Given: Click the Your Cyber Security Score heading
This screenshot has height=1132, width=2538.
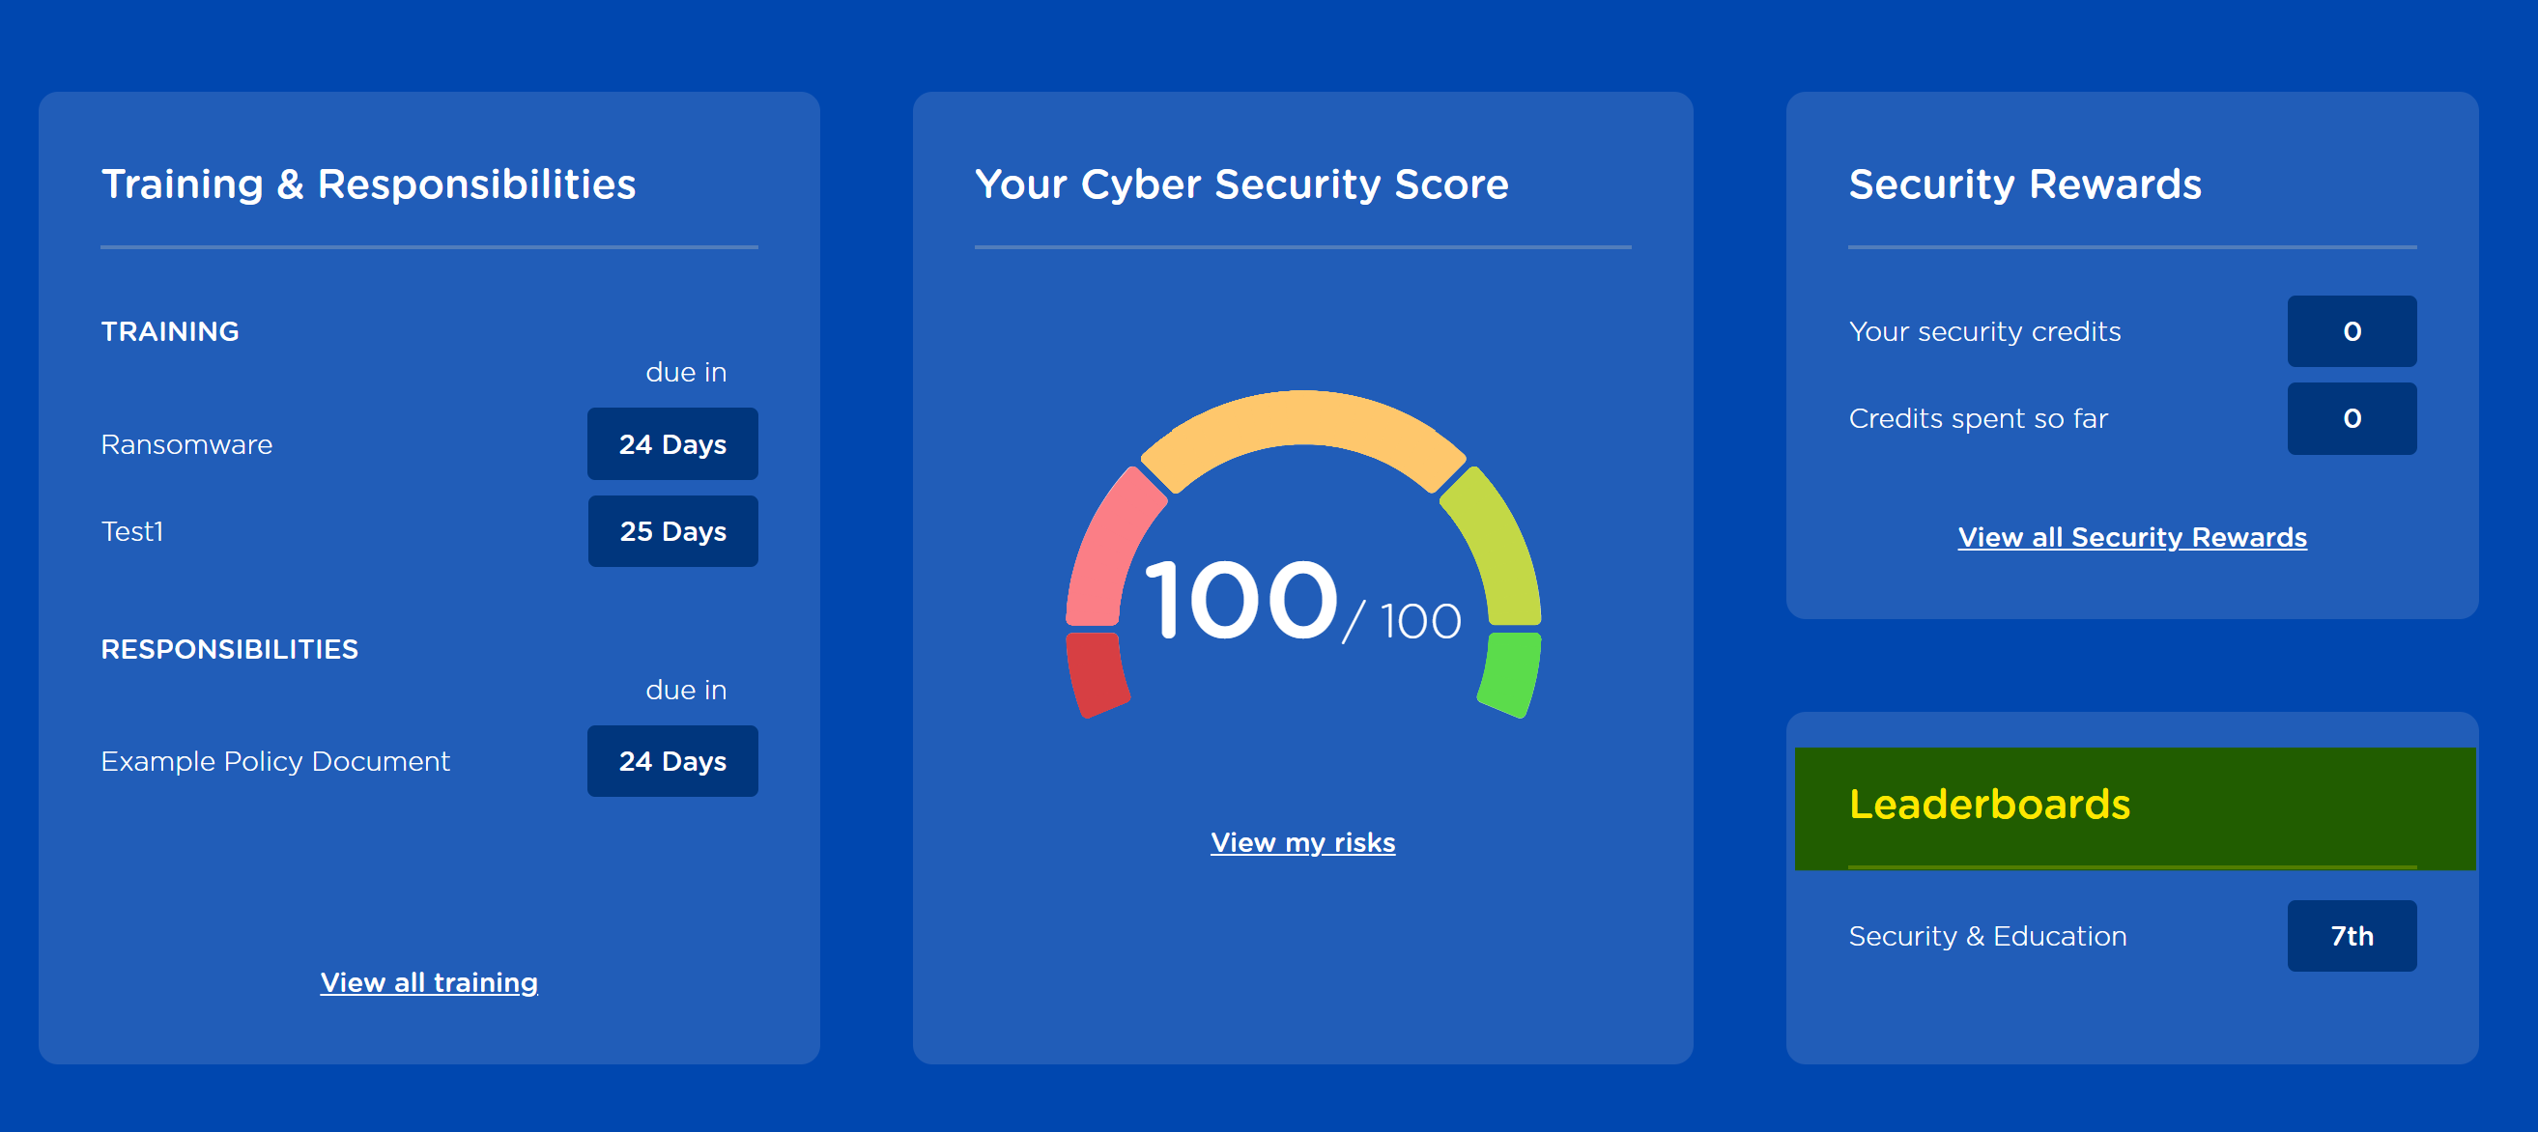Looking at the screenshot, I should click(1241, 184).
